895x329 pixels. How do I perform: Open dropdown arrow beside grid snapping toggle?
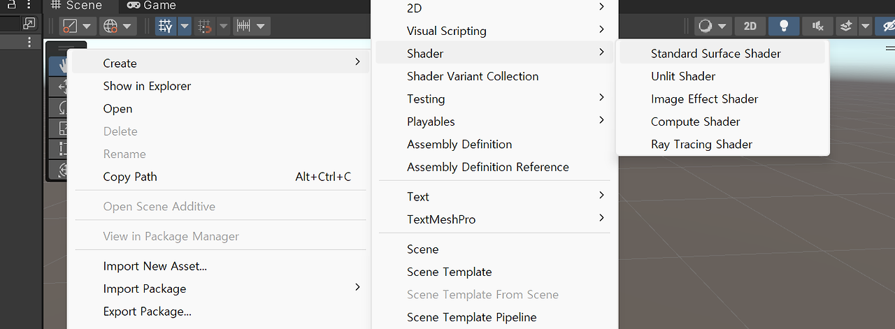click(x=184, y=27)
